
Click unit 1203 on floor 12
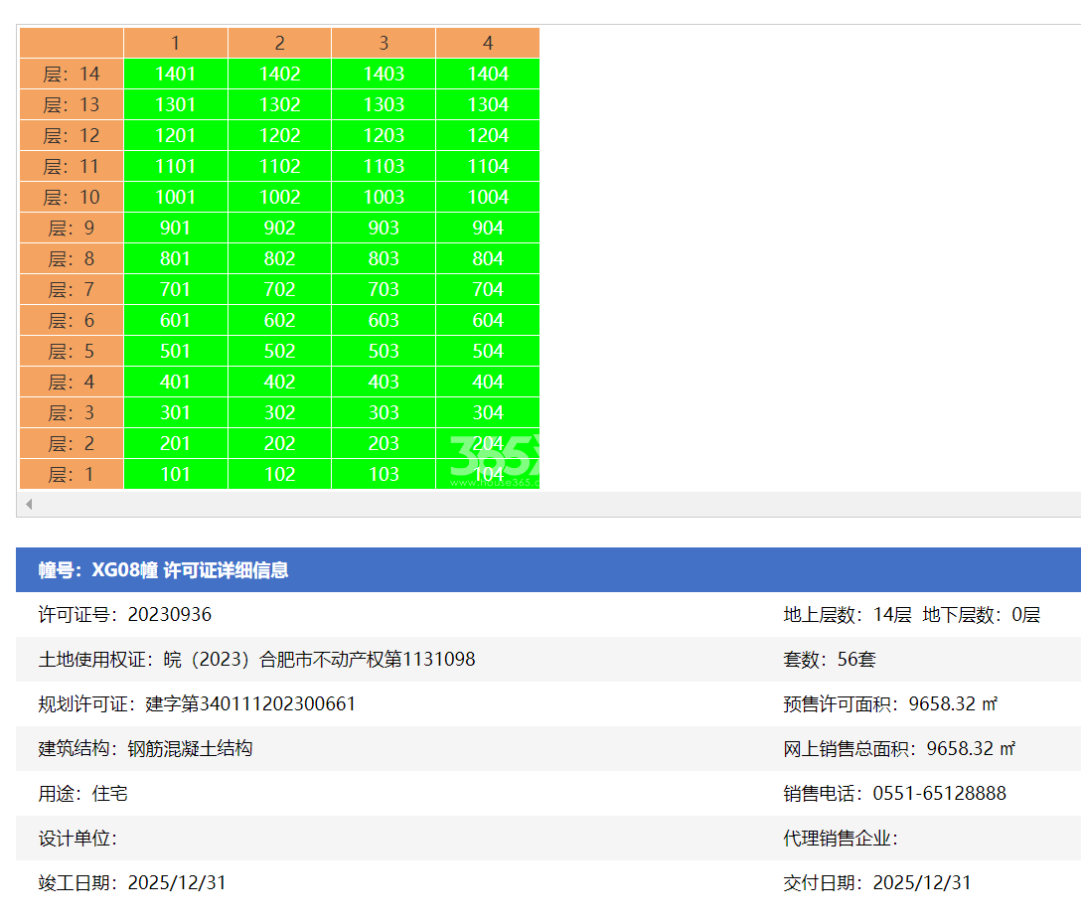tap(384, 135)
